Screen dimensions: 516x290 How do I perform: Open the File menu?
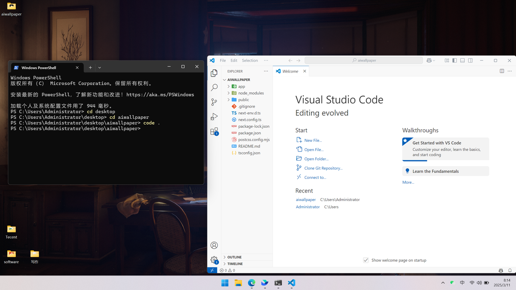pos(223,60)
